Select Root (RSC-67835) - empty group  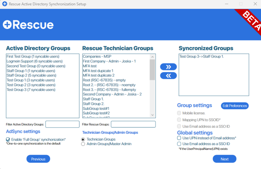coord(105,80)
